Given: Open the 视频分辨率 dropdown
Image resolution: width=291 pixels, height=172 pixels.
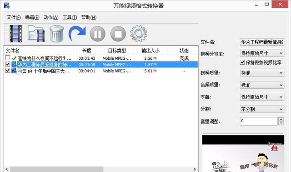Looking at the screenshot, I should [x=262, y=53].
